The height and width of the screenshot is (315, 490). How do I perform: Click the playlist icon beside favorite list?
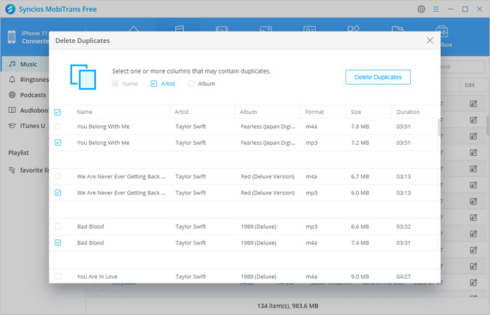point(12,170)
